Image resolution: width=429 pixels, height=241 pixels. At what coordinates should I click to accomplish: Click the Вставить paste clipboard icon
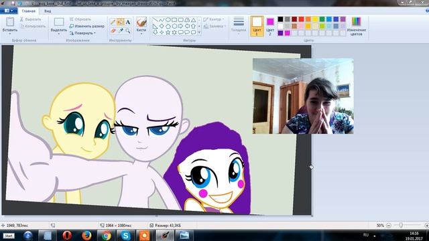[10, 21]
